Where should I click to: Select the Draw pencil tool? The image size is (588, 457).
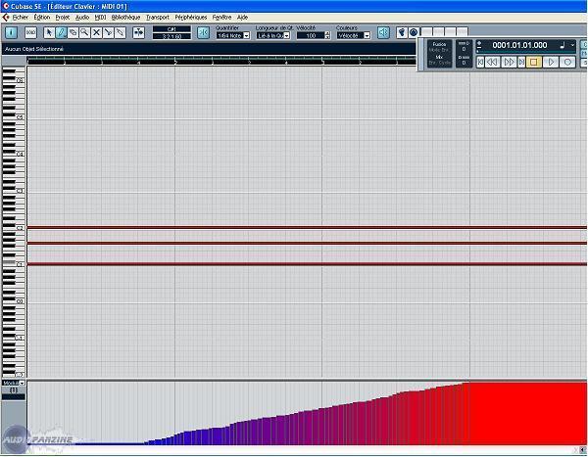pyautogui.click(x=61, y=33)
